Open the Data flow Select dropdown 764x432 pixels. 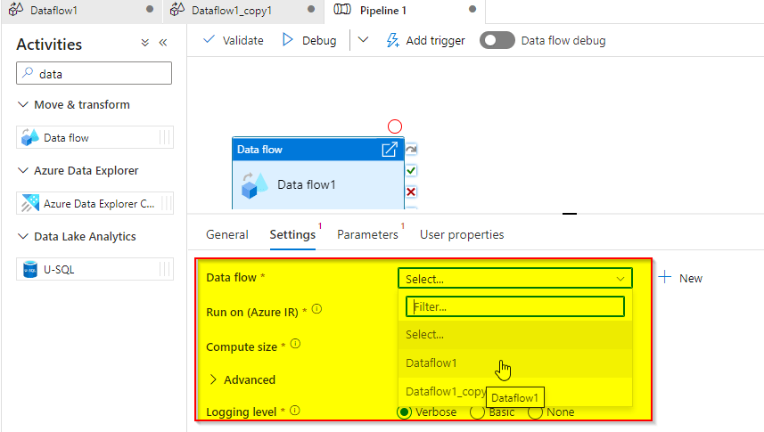click(515, 279)
